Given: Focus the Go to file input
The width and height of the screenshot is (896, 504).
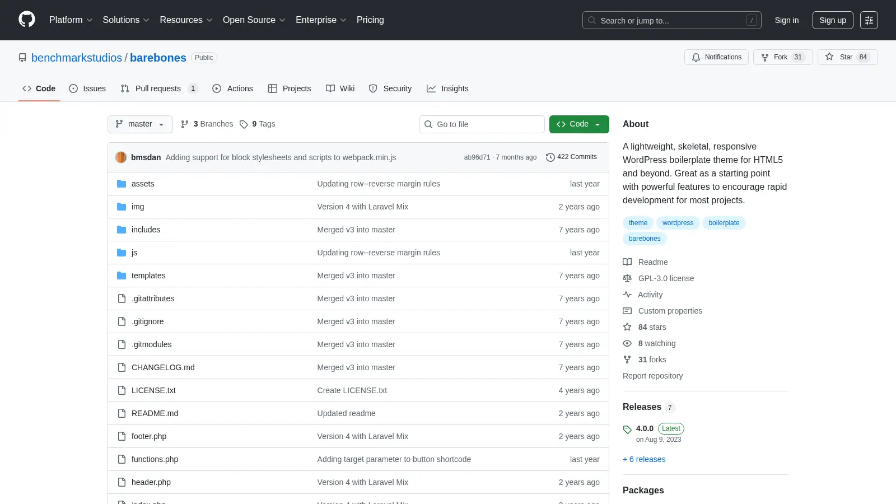Looking at the screenshot, I should pos(482,124).
